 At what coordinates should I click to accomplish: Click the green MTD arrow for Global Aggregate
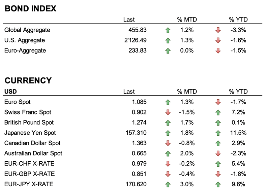(x=168, y=30)
